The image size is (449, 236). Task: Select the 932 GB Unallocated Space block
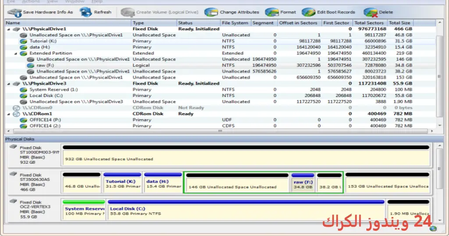[246, 155]
